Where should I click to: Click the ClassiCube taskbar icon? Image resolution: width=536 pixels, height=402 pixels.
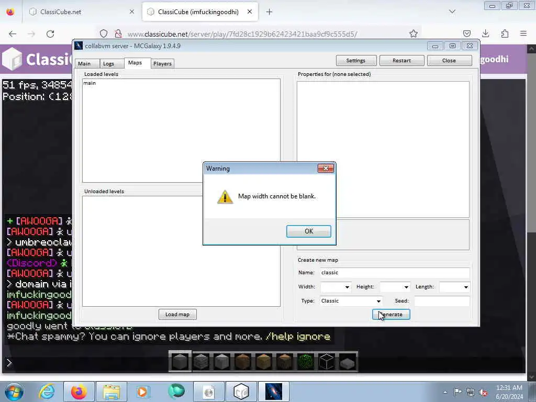(x=241, y=392)
